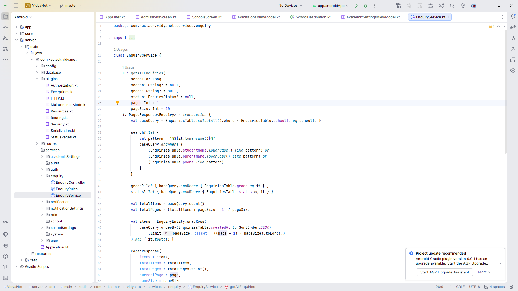Open the Project folder tool window
This screenshot has height=291, width=518.
click(5, 16)
